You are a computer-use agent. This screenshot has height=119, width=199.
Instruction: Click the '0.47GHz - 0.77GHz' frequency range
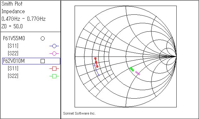[24, 19]
